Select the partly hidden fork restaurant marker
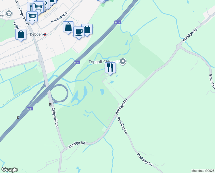 pos(30,6)
